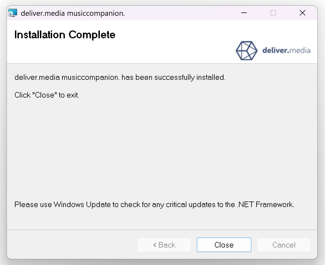Minimize the installer window

coord(244,13)
